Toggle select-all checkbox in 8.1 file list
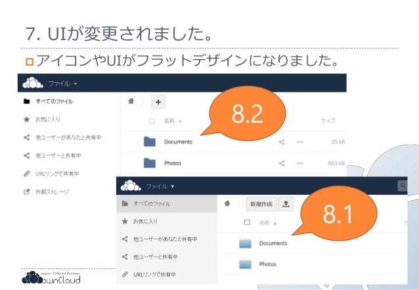Image resolution: width=419 pixels, height=290 pixels. pos(247,222)
